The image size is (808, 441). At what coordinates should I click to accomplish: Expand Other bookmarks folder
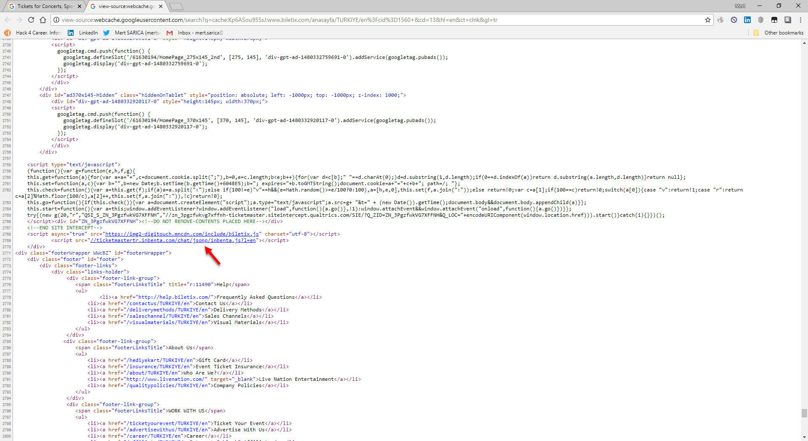[779, 33]
